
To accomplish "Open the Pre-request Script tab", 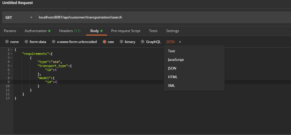I will 126,31.
